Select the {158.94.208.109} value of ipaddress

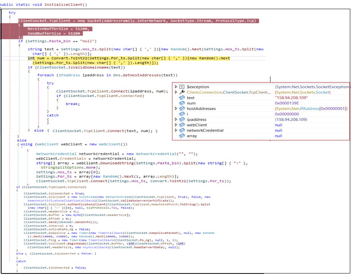click(x=291, y=119)
